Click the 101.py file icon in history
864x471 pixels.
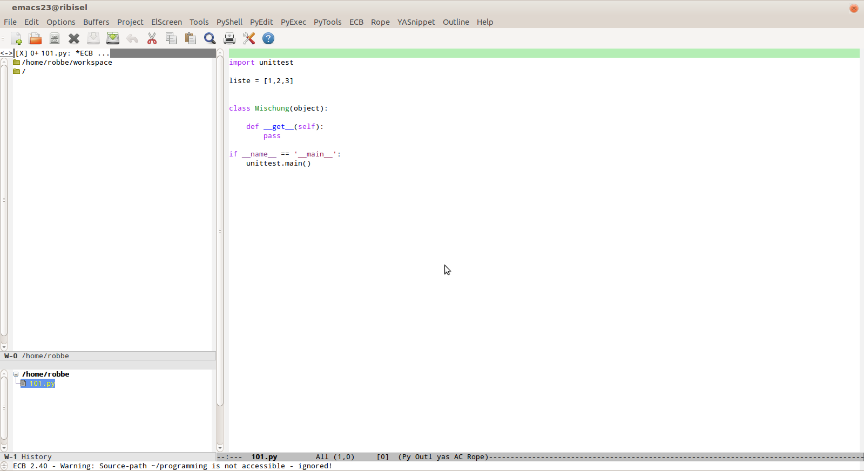[x=24, y=384]
